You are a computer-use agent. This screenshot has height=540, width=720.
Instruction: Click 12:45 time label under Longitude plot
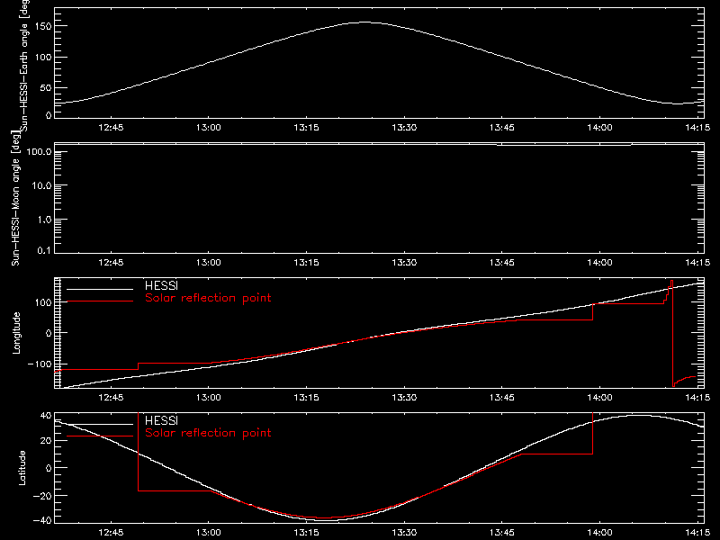click(x=111, y=398)
